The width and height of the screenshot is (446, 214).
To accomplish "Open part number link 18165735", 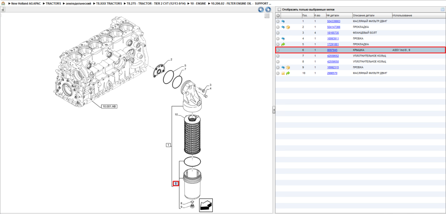I will pos(333,33).
